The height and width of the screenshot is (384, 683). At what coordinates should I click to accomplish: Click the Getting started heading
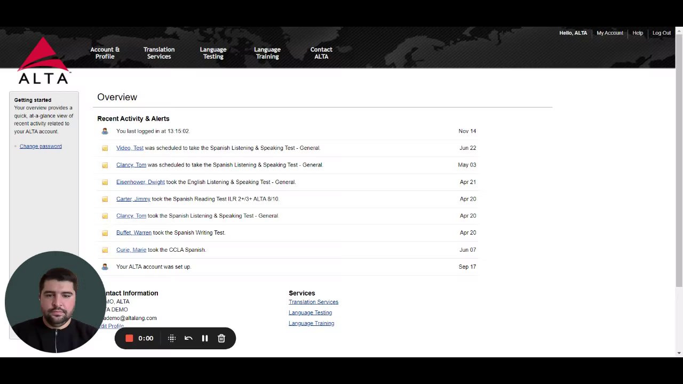[x=33, y=100]
